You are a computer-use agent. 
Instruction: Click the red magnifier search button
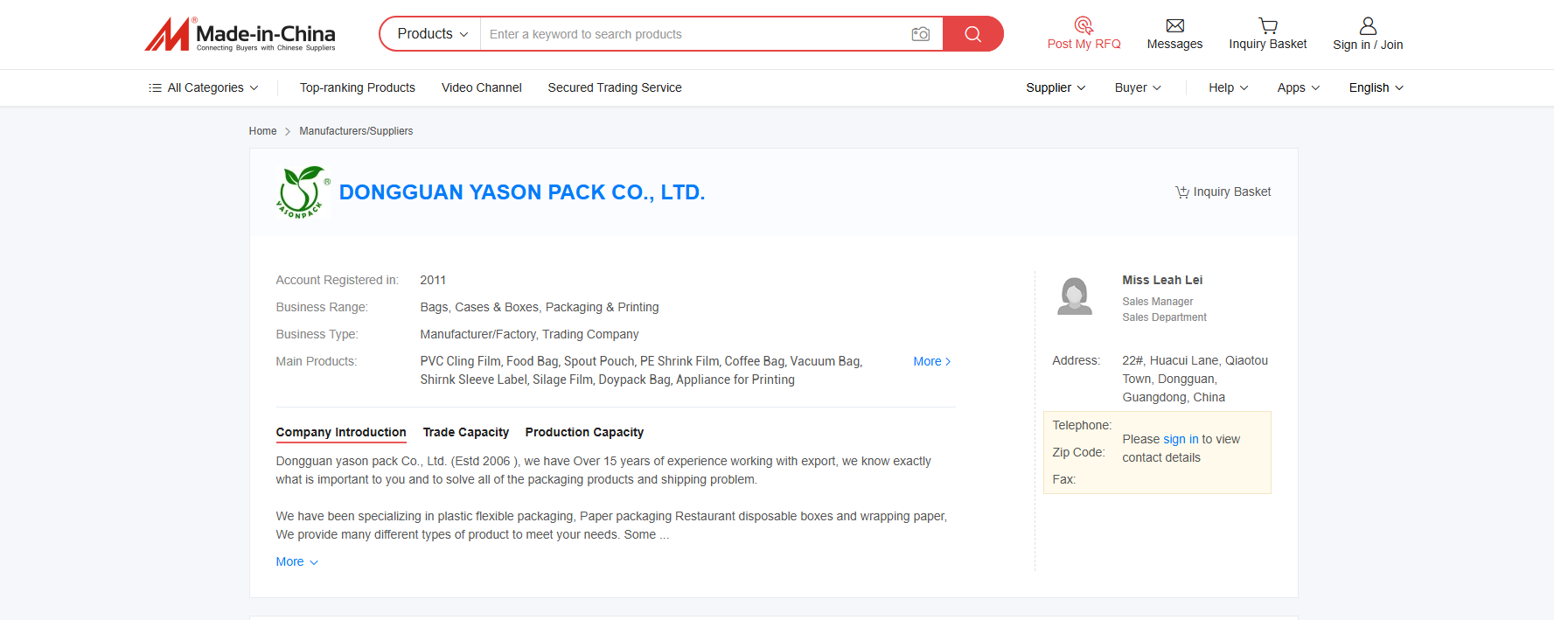click(x=972, y=34)
